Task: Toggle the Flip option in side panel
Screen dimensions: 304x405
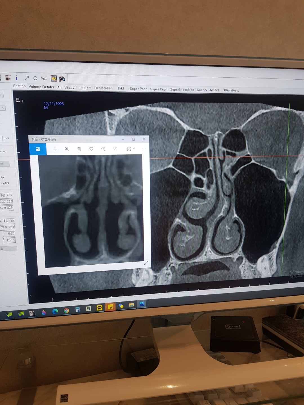Action: [x=2, y=177]
